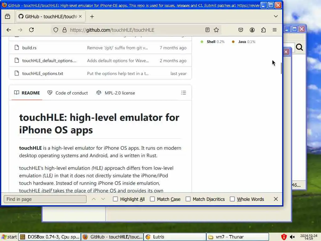Enable the Highlight All checkbox
This screenshot has height=241, width=321.
pos(115,199)
